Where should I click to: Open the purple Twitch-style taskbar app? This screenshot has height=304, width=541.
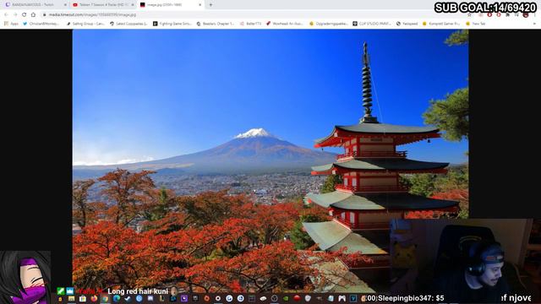(184, 298)
